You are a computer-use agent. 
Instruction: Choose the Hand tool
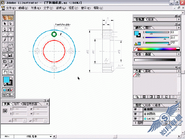pyautogui.click(x=5, y=72)
